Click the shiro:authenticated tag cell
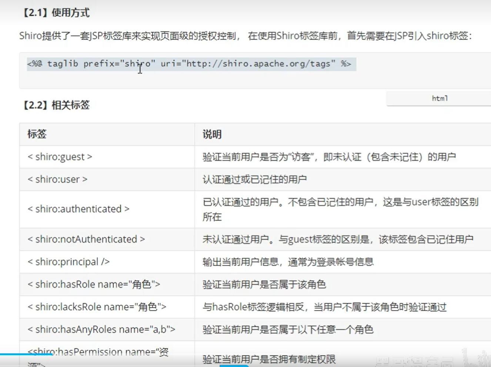 79,209
